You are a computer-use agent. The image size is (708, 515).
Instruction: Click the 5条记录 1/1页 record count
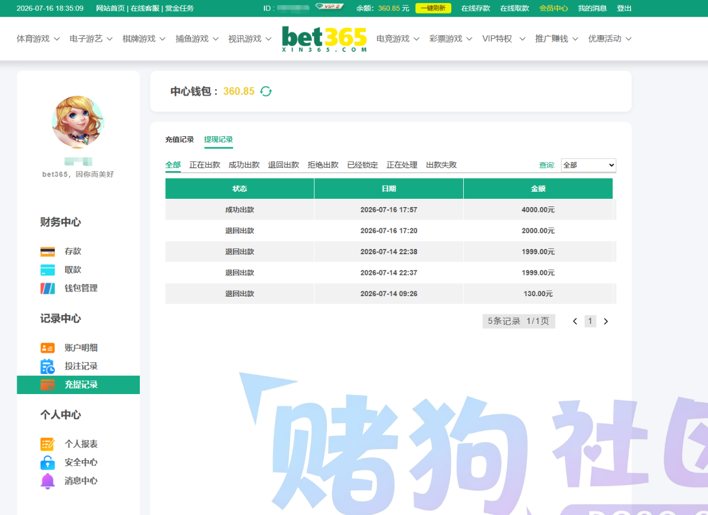(x=519, y=322)
